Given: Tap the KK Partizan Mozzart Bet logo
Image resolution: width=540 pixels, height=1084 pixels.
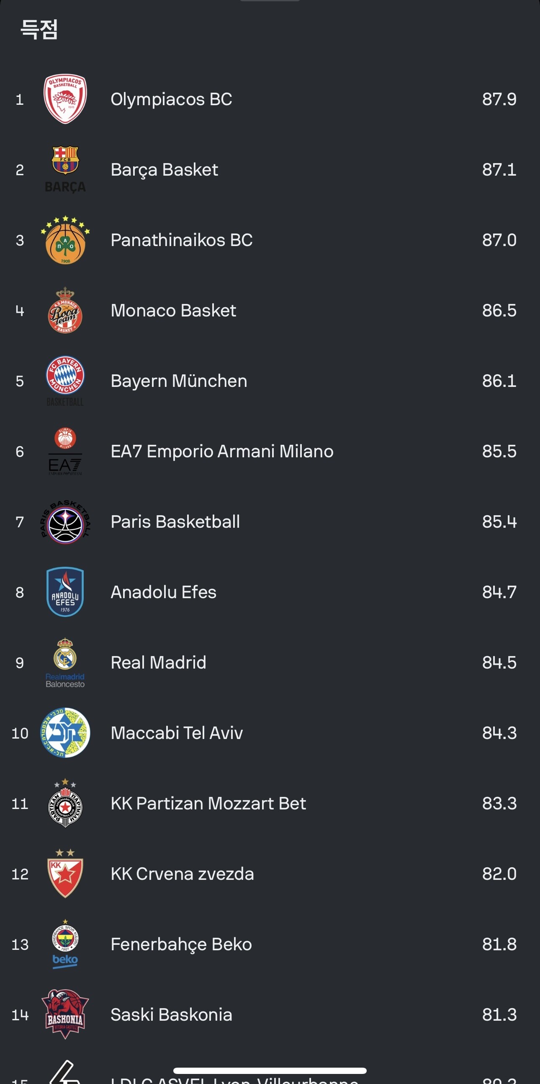Looking at the screenshot, I should coord(65,803).
